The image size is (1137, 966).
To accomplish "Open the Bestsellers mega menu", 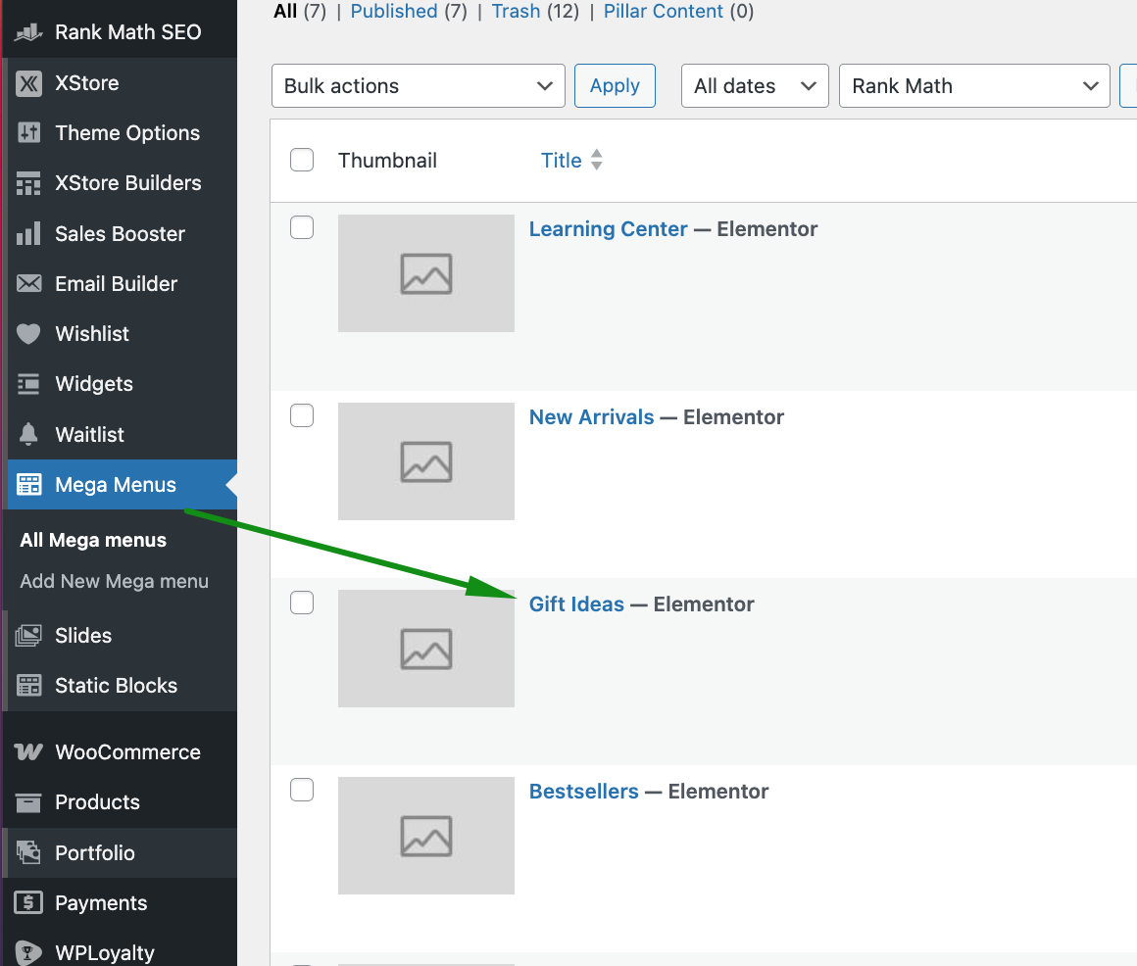I will coord(584,792).
